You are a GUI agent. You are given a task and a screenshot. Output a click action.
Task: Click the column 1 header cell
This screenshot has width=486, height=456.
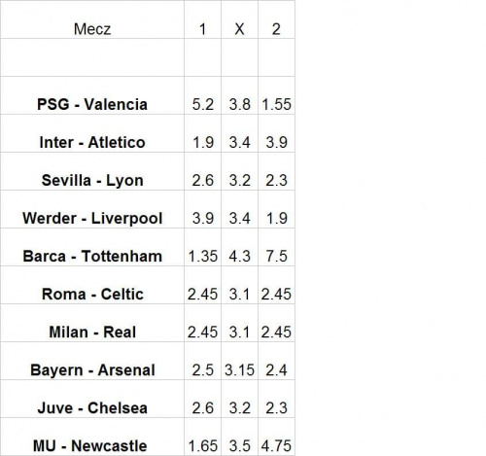coord(203,19)
